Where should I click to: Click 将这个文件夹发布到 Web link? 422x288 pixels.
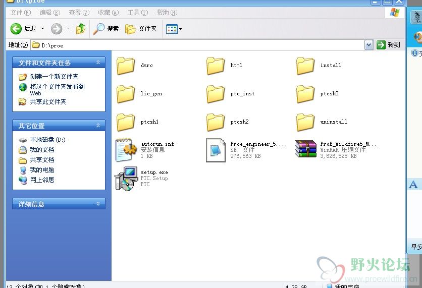pyautogui.click(x=57, y=90)
